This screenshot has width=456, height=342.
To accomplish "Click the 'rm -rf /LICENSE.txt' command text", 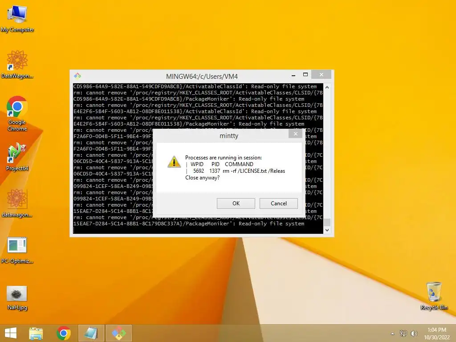I will click(x=244, y=171).
